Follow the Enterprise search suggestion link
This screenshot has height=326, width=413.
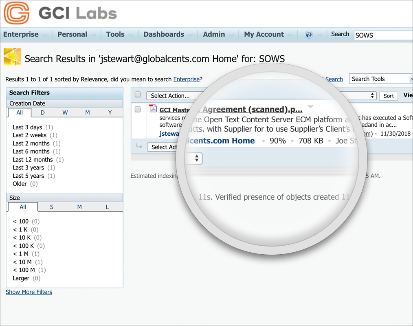(186, 79)
